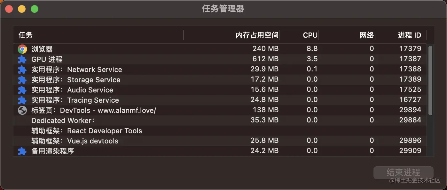The image size is (447, 190).
Task: Select the Dedicated Worker row
Action: (63, 121)
